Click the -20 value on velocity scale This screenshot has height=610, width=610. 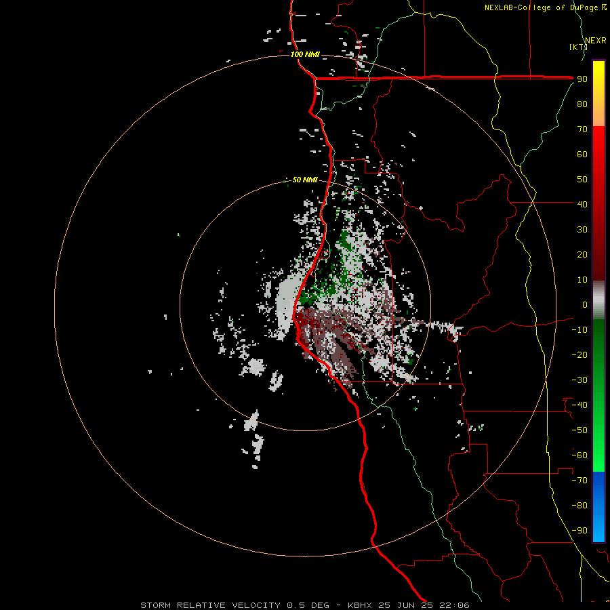pyautogui.click(x=579, y=354)
